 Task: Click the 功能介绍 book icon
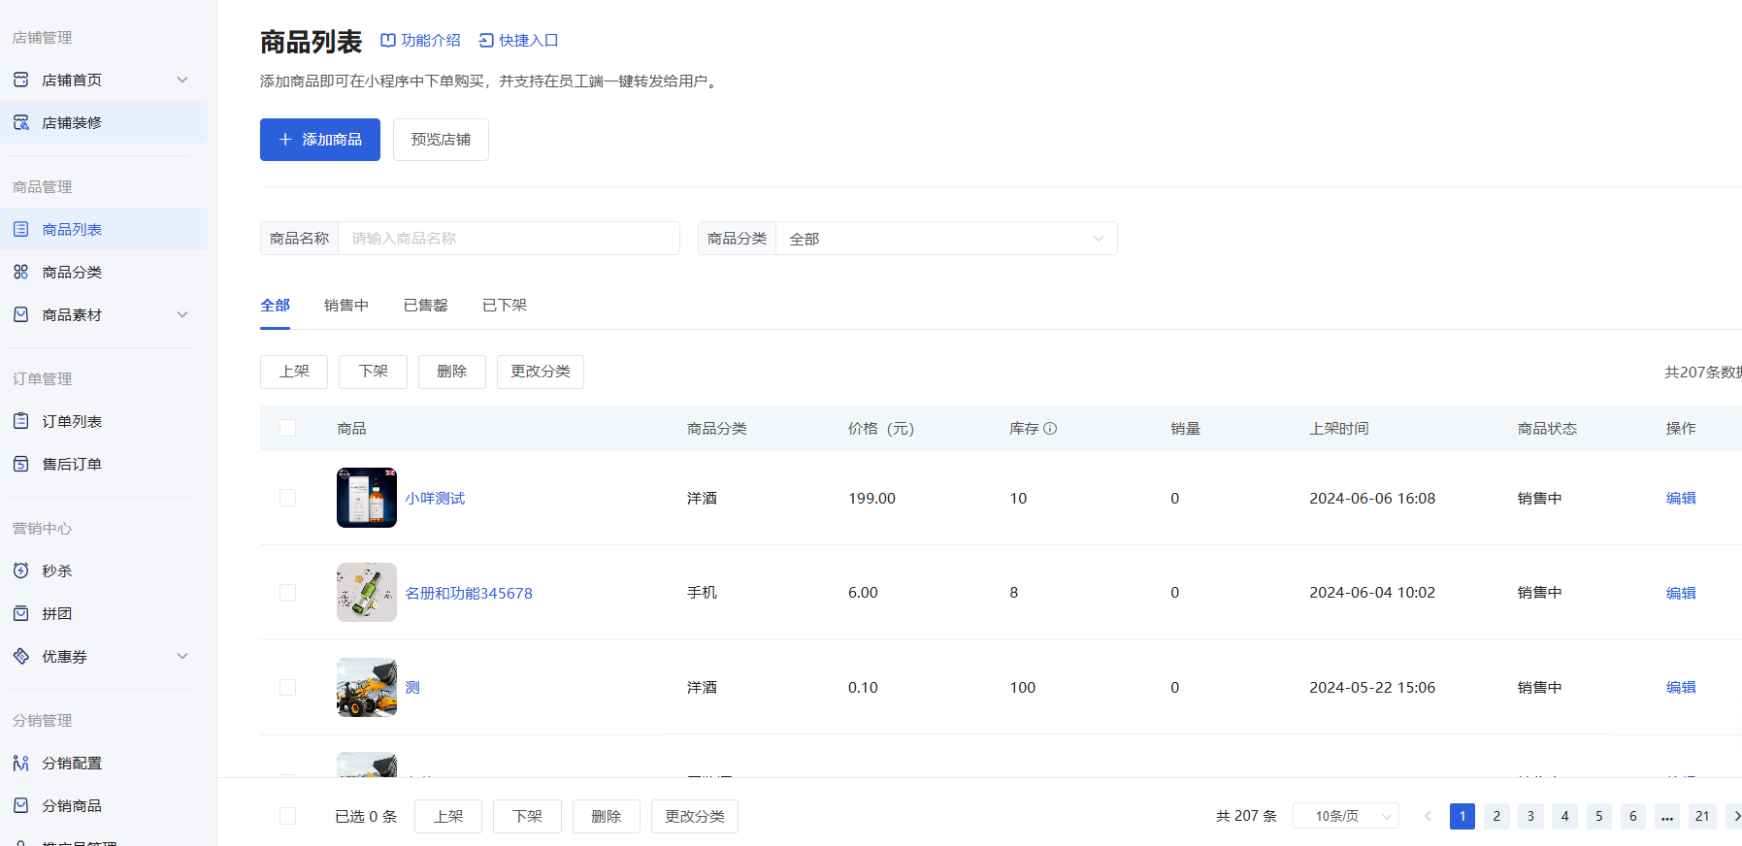pos(388,40)
